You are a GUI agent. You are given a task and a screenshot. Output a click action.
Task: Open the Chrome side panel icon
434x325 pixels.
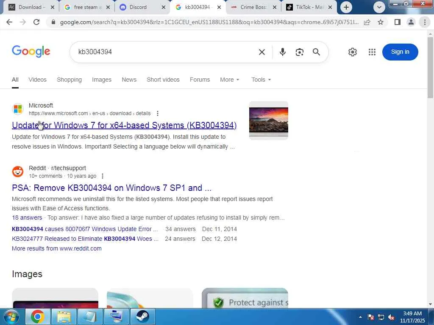point(398,22)
